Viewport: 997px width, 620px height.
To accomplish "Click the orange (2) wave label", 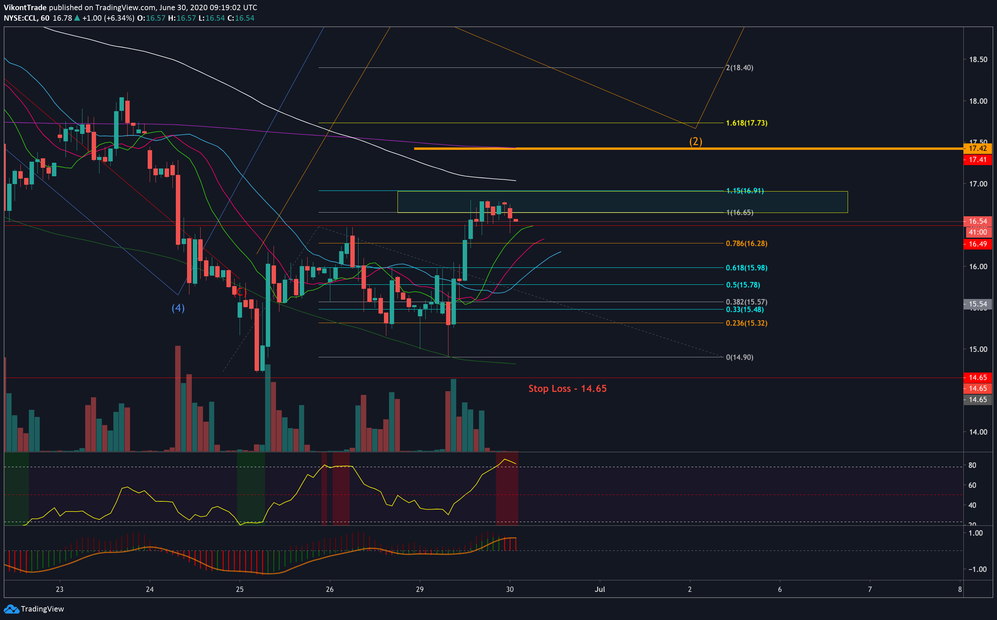I will pyautogui.click(x=696, y=141).
